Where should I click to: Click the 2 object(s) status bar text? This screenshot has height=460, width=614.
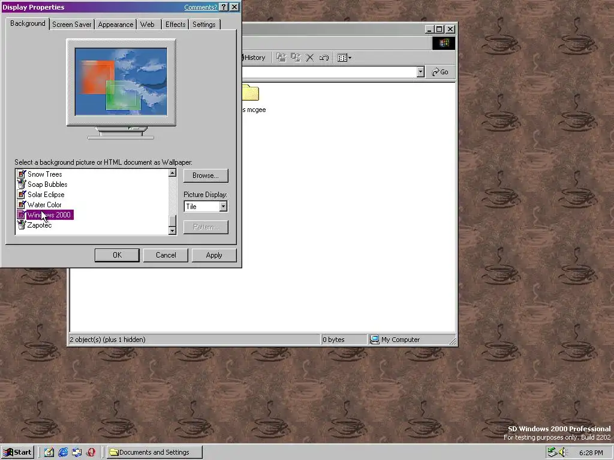coord(108,340)
